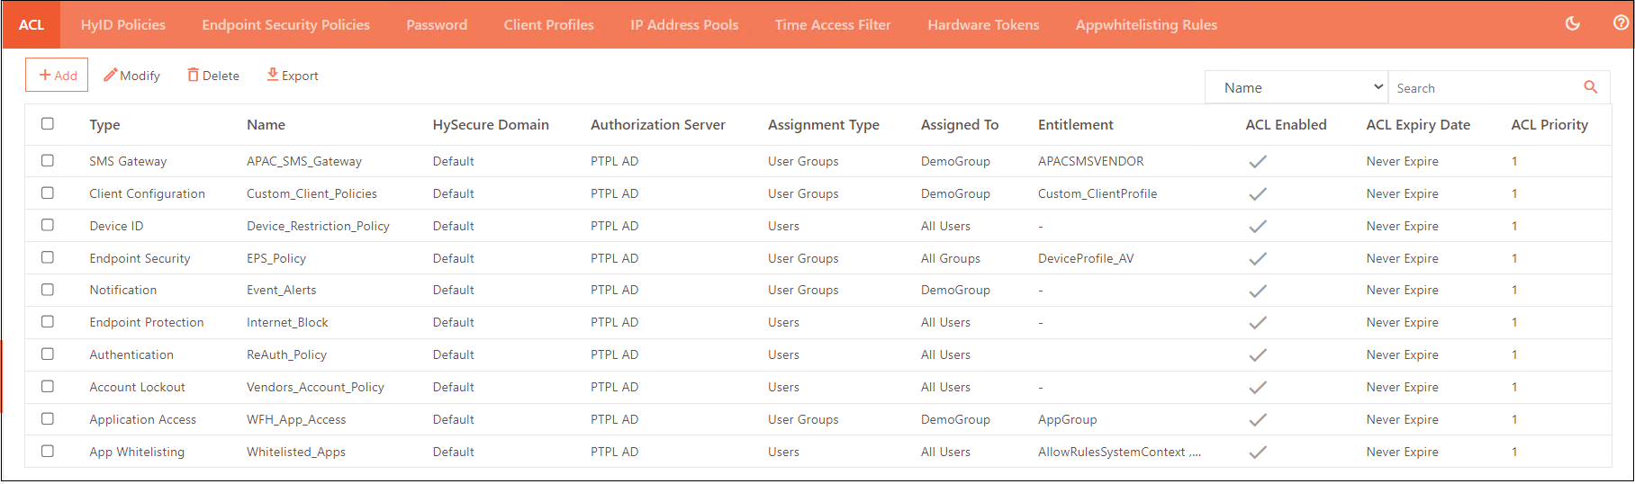Select the App Whitelisting row checkbox
Image resolution: width=1635 pixels, height=484 pixels.
[x=48, y=452]
